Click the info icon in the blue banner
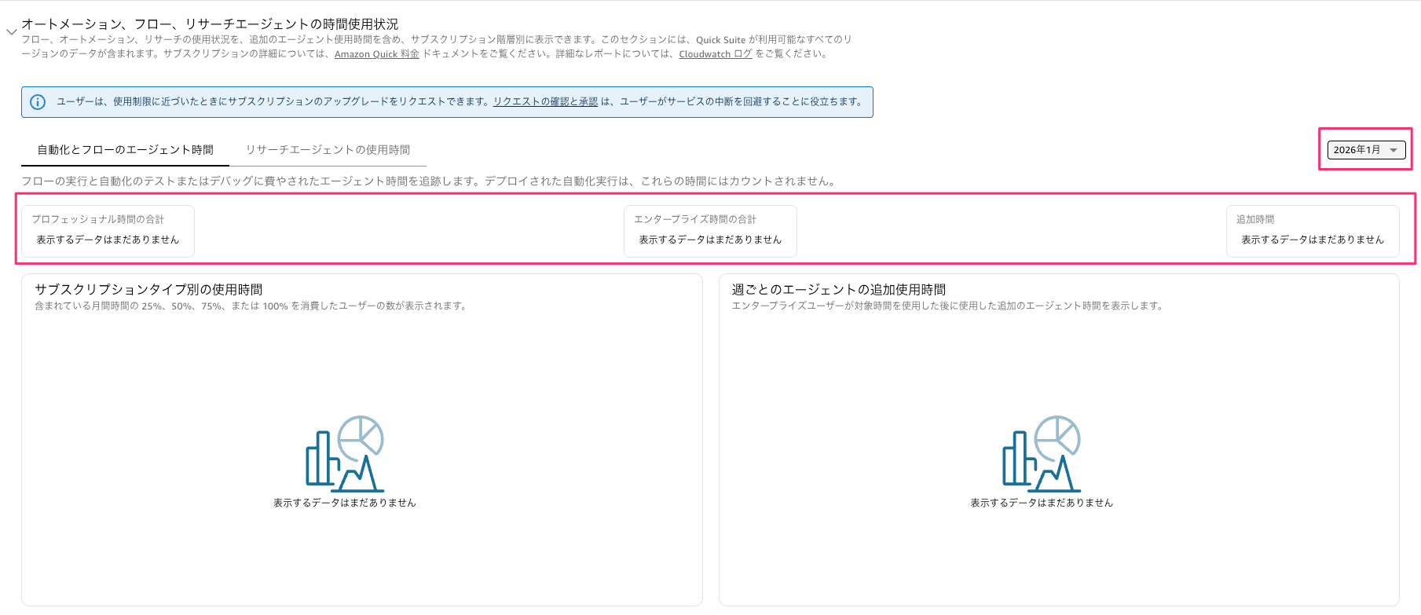1421x615 pixels. click(38, 102)
